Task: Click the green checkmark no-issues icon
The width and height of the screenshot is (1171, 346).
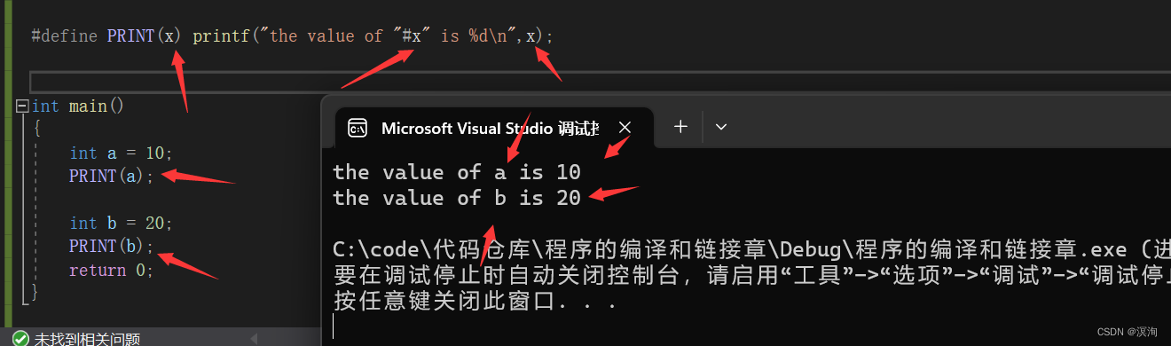Action: pyautogui.click(x=20, y=339)
